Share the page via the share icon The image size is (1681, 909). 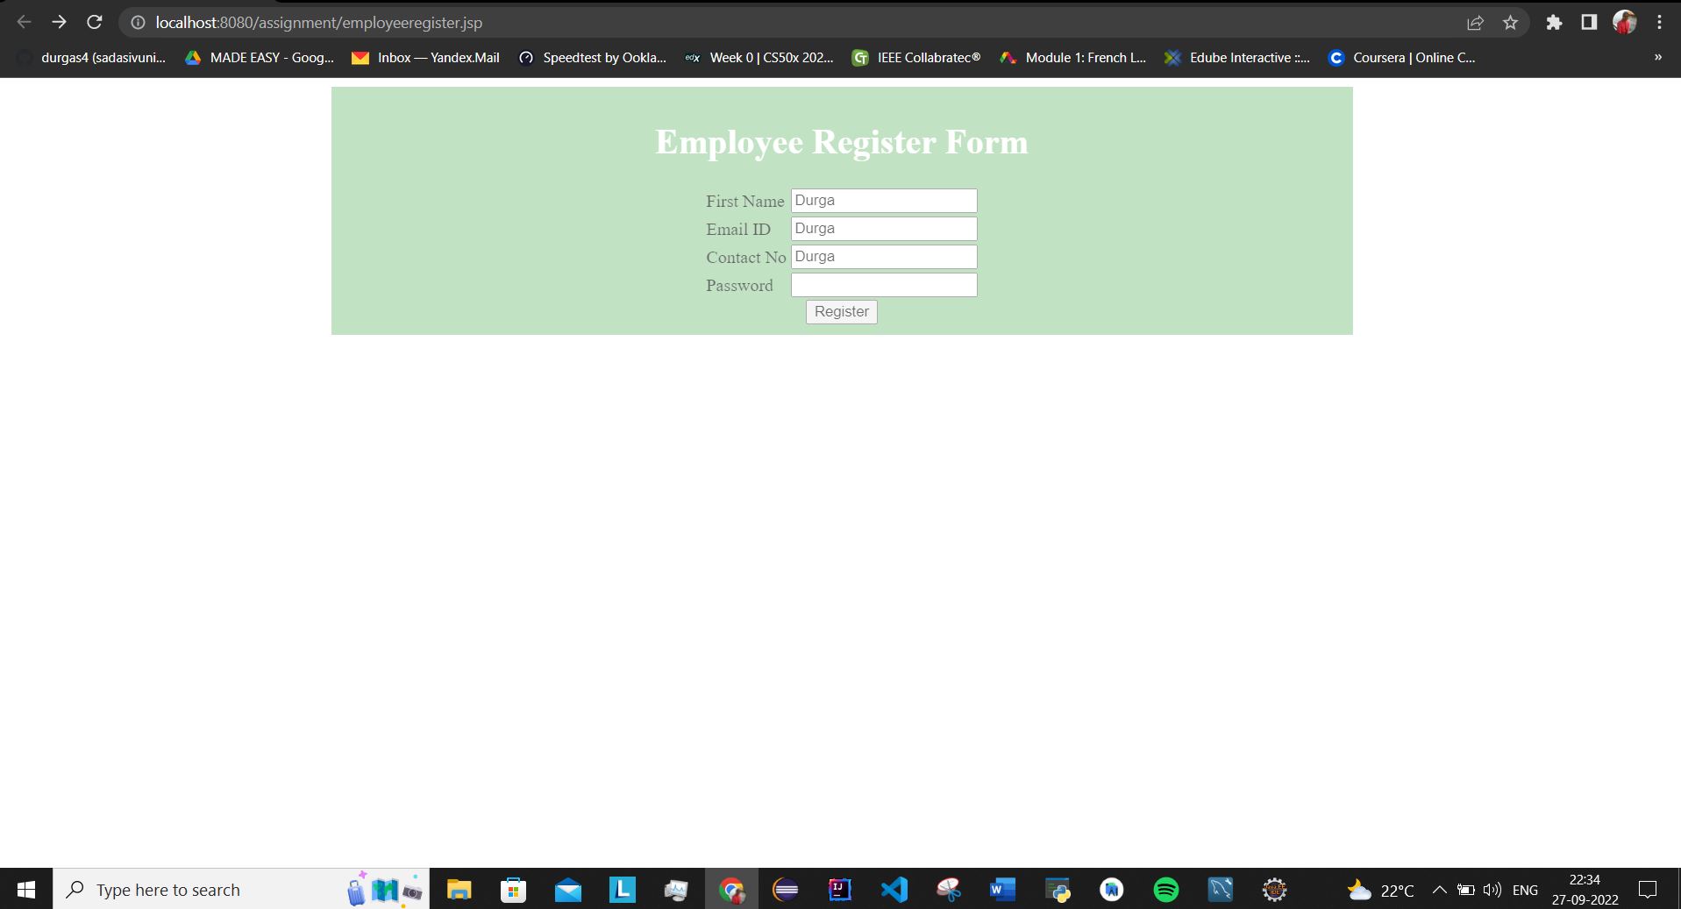pos(1477,22)
